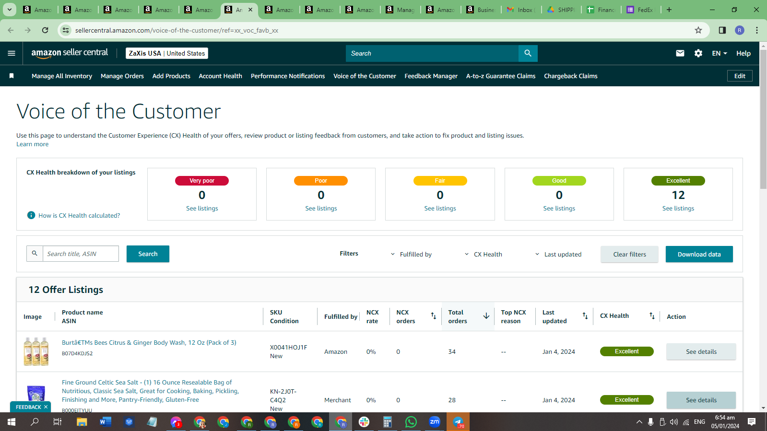Viewport: 767px width, 431px height.
Task: Open a new browser tab
Action: (x=669, y=10)
